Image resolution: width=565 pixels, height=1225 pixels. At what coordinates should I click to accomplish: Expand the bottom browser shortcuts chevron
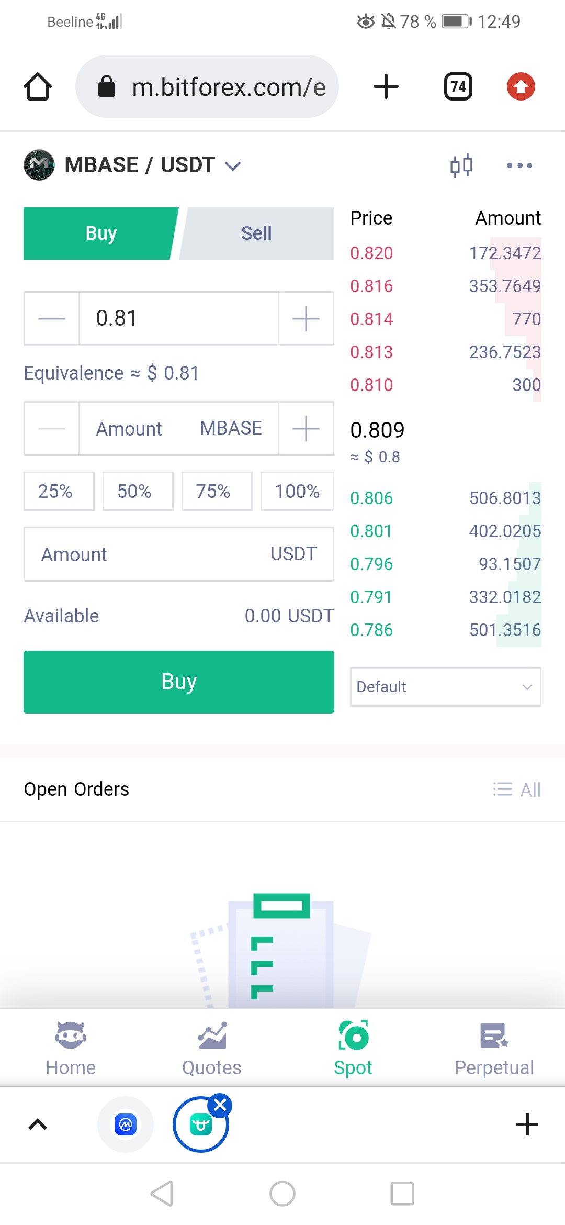point(38,1124)
